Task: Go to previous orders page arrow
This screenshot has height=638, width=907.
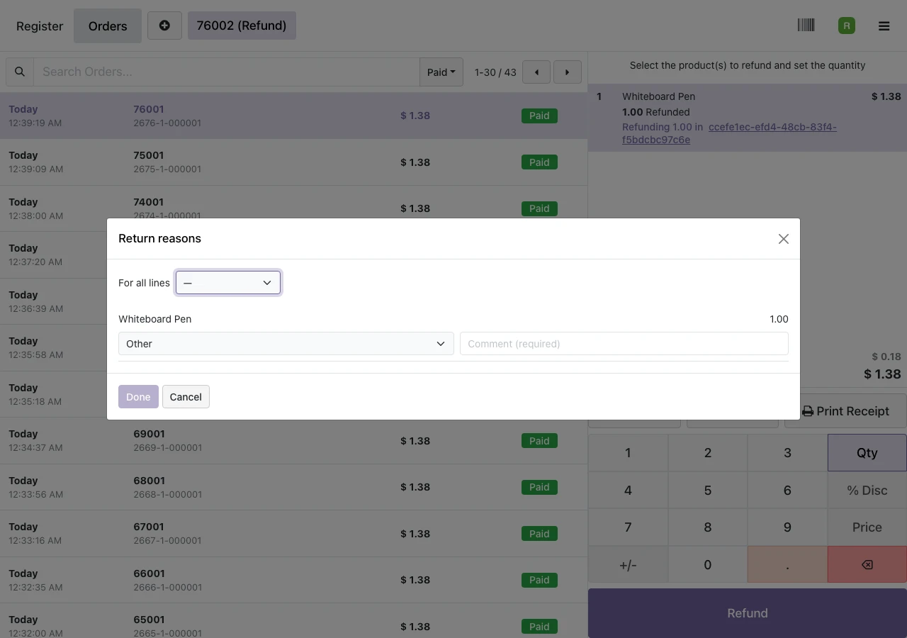Action: [x=536, y=72]
